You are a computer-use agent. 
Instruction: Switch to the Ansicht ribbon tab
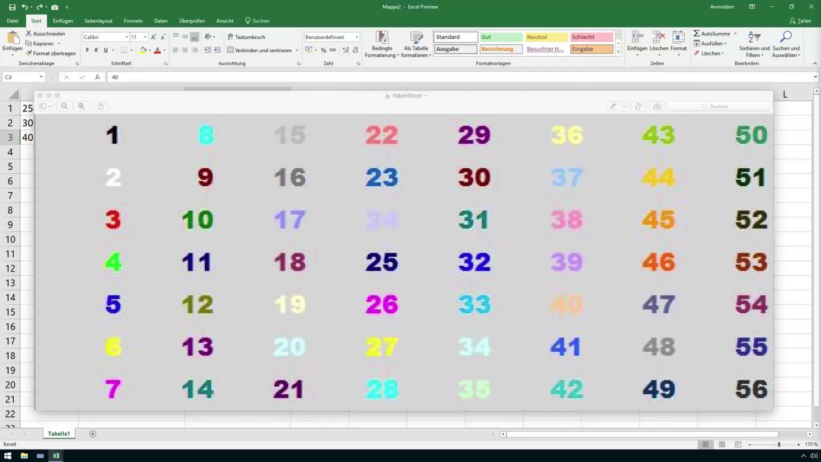(225, 21)
